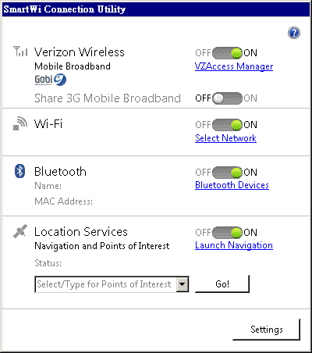
Task: Click the SmartWi Connection Utility title bar
Action: tap(156, 9)
